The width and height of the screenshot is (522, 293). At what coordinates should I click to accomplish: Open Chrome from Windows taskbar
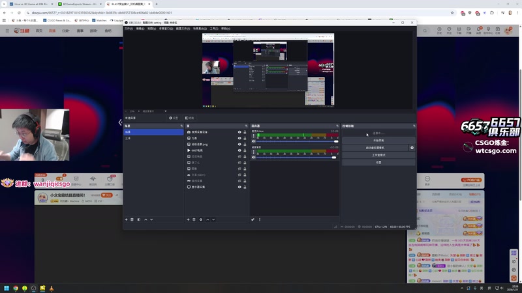pyautogui.click(x=16, y=288)
